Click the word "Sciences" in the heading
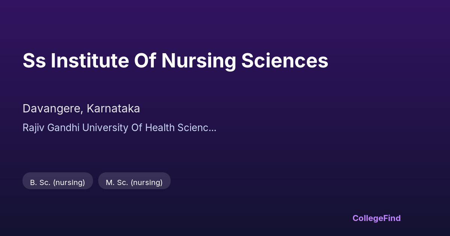450x236 pixels. pos(285,61)
